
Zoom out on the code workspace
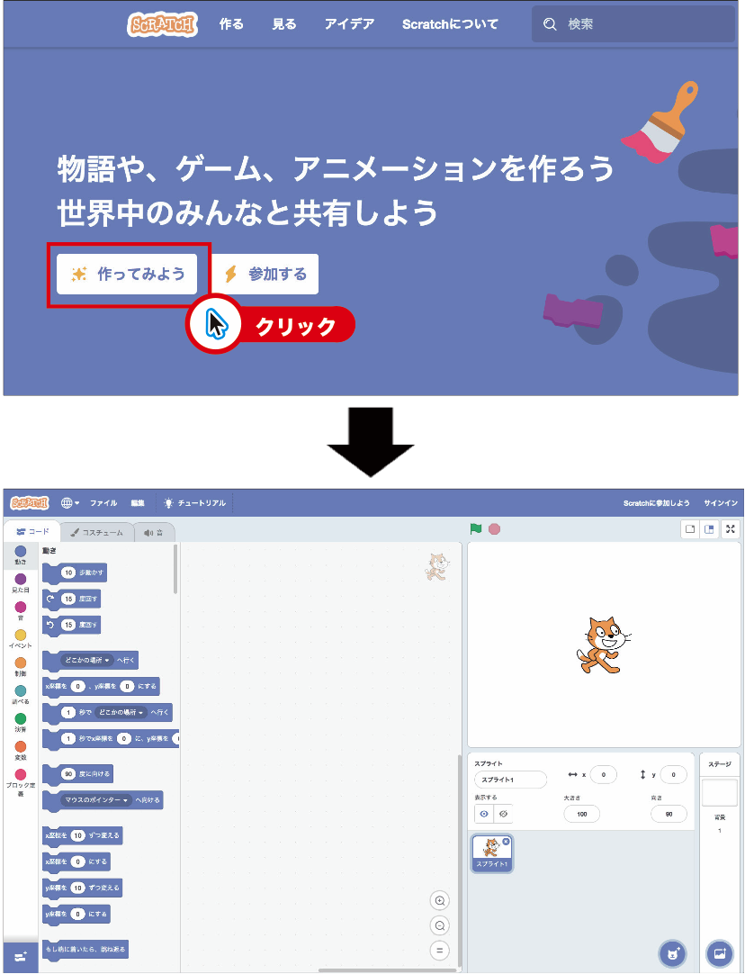click(440, 925)
